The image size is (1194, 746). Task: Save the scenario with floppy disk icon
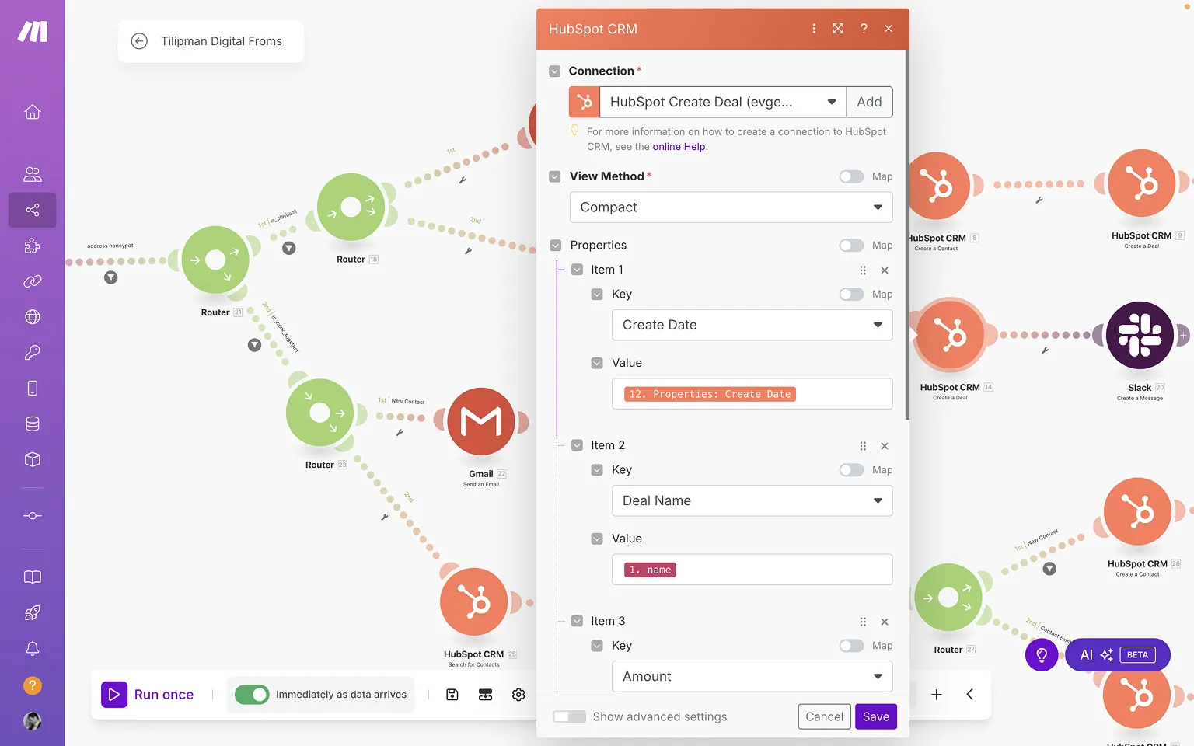pos(452,695)
